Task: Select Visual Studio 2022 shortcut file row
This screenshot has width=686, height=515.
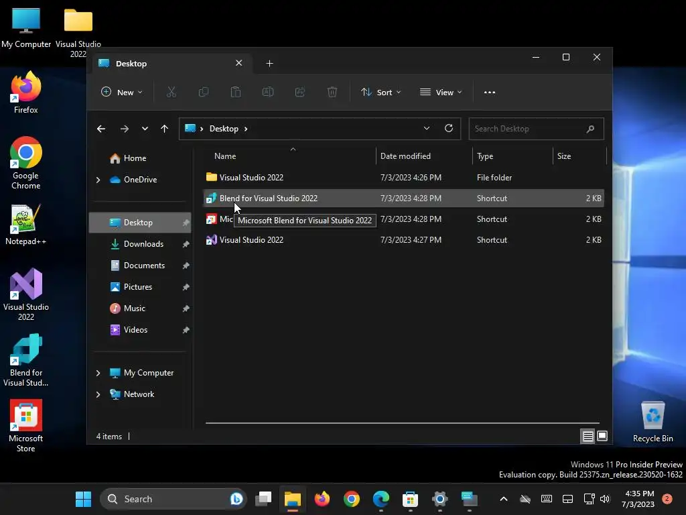Action: point(404,240)
